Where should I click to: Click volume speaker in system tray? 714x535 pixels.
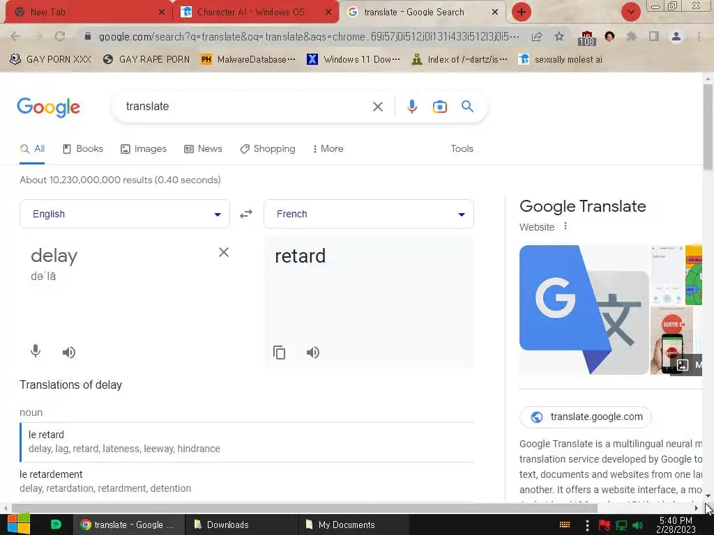pyautogui.click(x=638, y=525)
